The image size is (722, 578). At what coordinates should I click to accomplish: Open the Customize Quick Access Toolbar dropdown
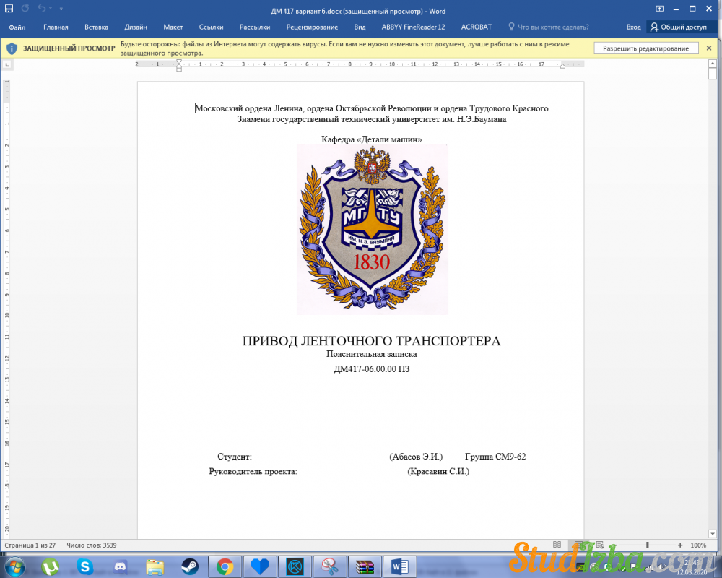tap(61, 9)
